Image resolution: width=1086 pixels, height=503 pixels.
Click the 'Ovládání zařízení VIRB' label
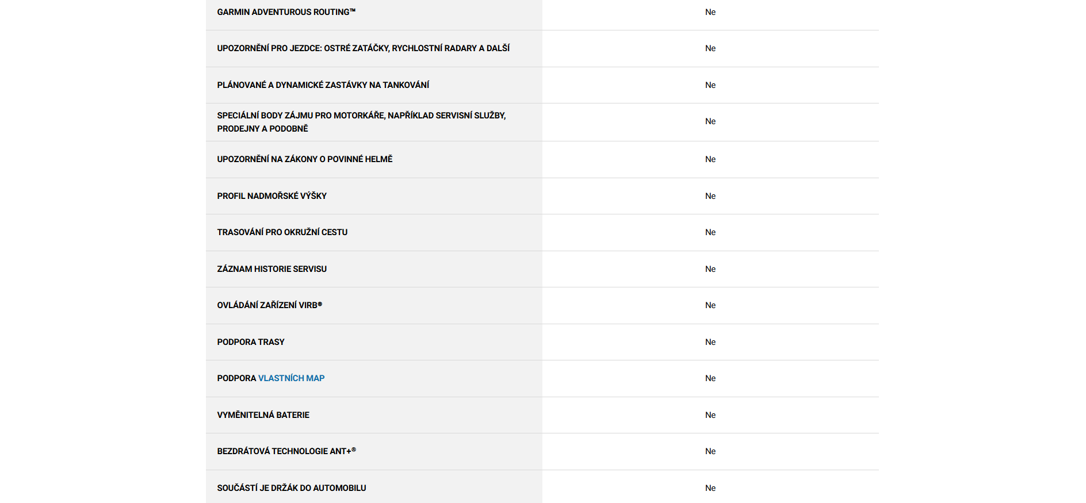pos(269,305)
